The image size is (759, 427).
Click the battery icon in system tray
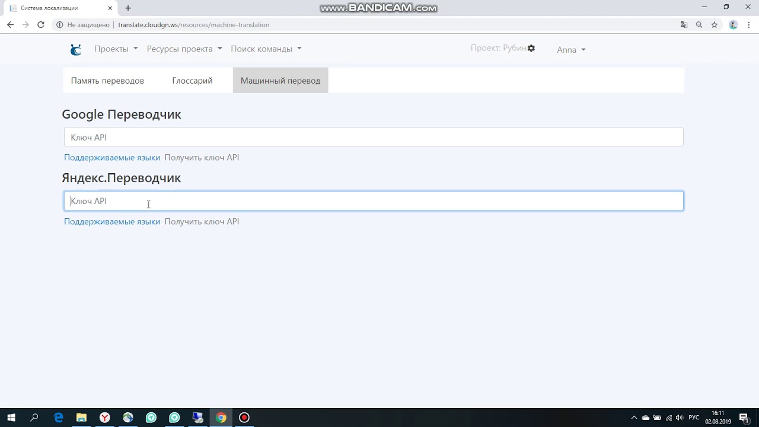657,418
